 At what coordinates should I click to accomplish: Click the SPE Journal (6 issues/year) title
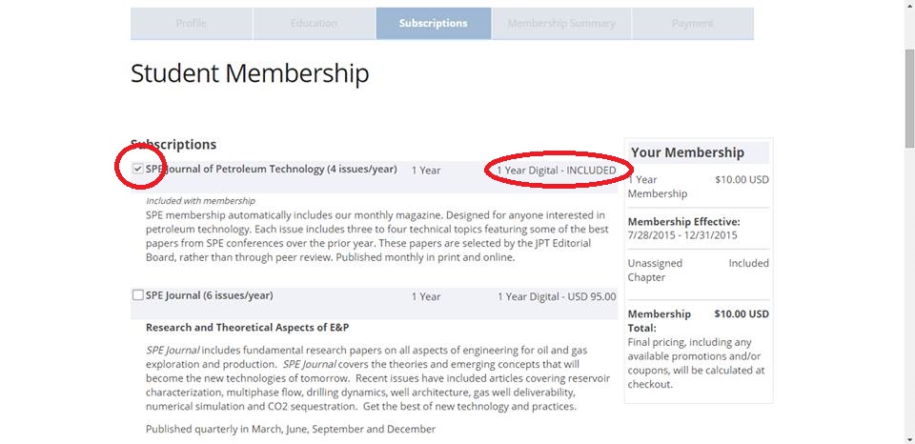click(209, 296)
